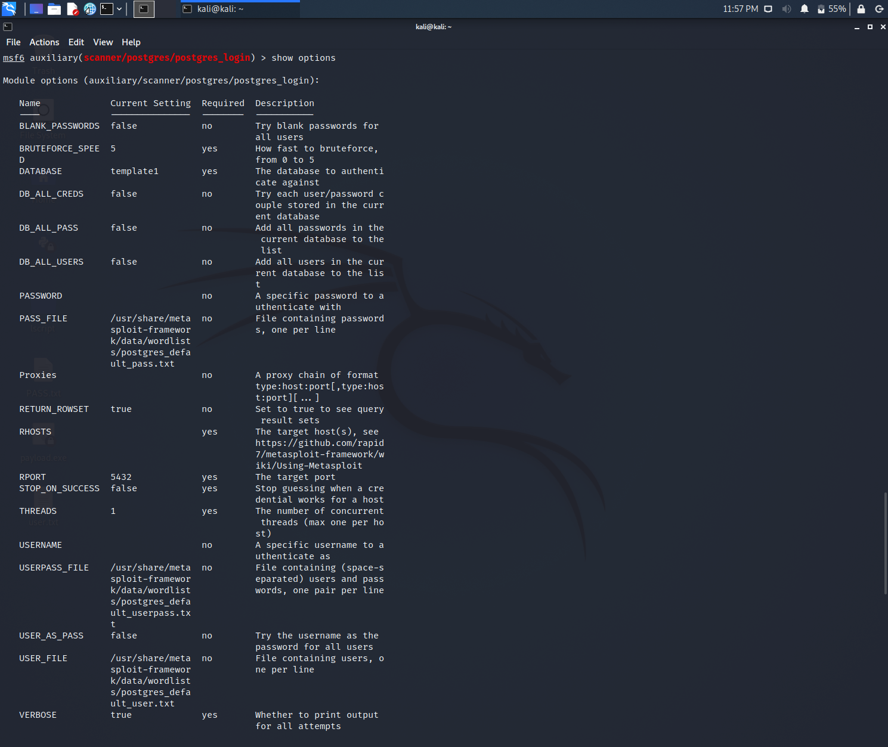Open the Help menu
888x747 pixels.
[x=131, y=42]
